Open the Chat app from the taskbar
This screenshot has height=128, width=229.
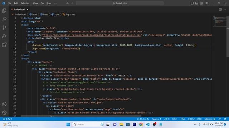pos(114,124)
